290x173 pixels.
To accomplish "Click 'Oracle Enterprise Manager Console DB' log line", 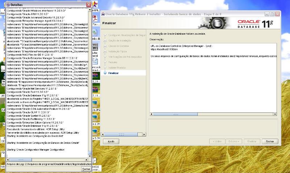I will [42, 58].
